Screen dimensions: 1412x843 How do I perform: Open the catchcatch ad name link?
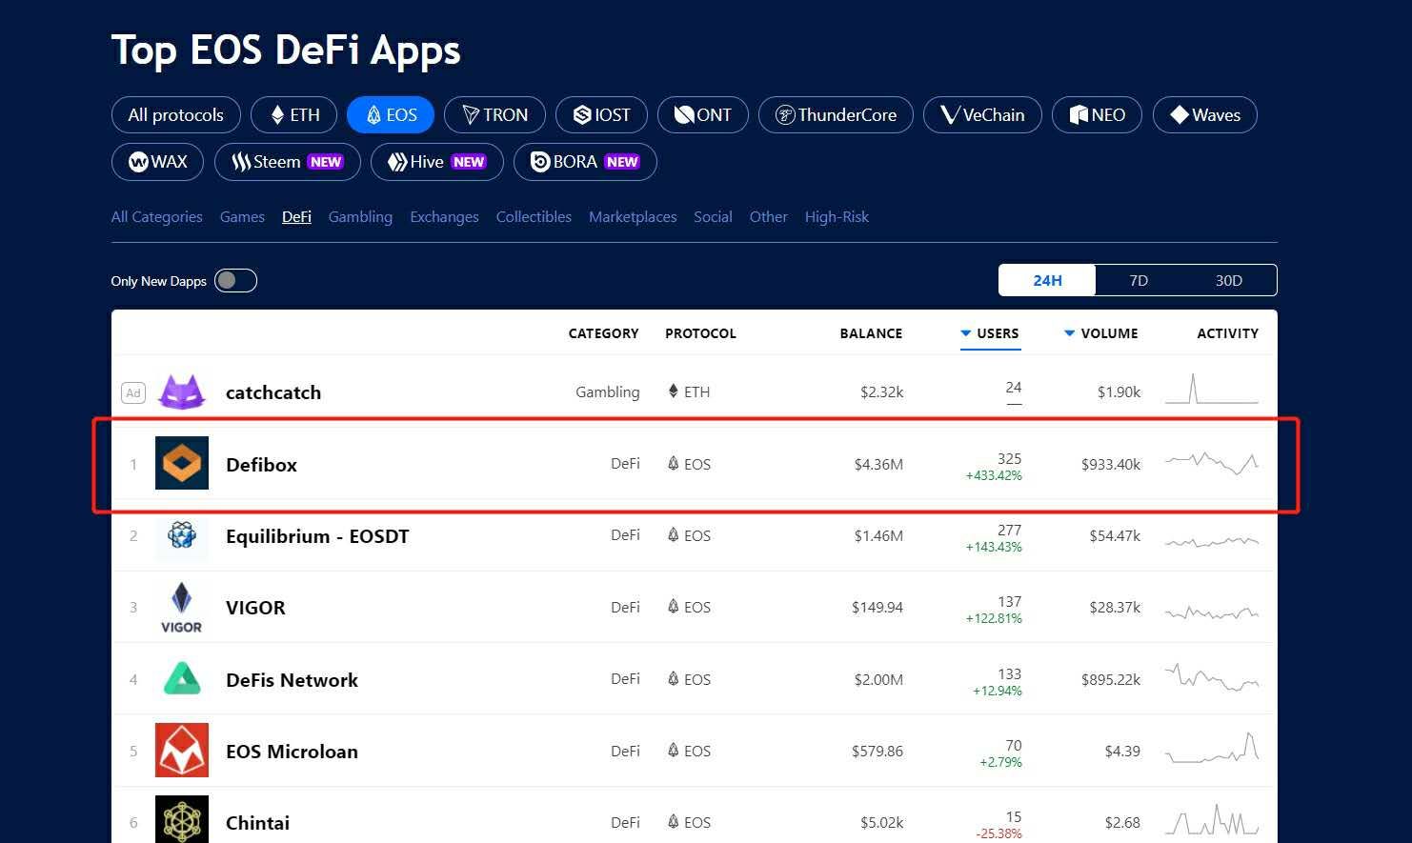click(x=272, y=391)
